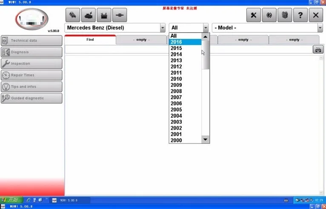Open the Diagnosis section
326x209 pixels.
[31, 52]
